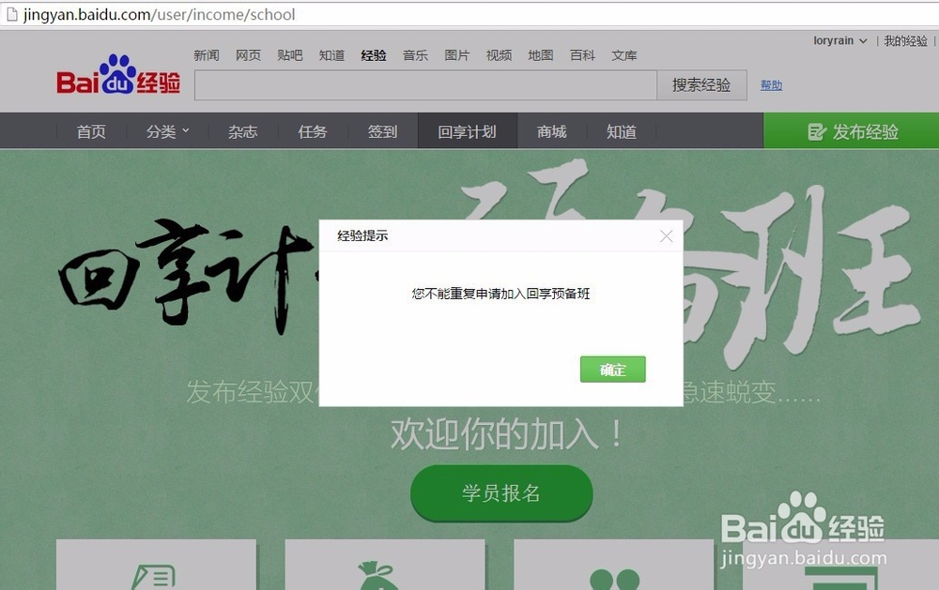The width and height of the screenshot is (939, 590).
Task: Close the 经验提示 dialog with X
Action: tap(666, 235)
